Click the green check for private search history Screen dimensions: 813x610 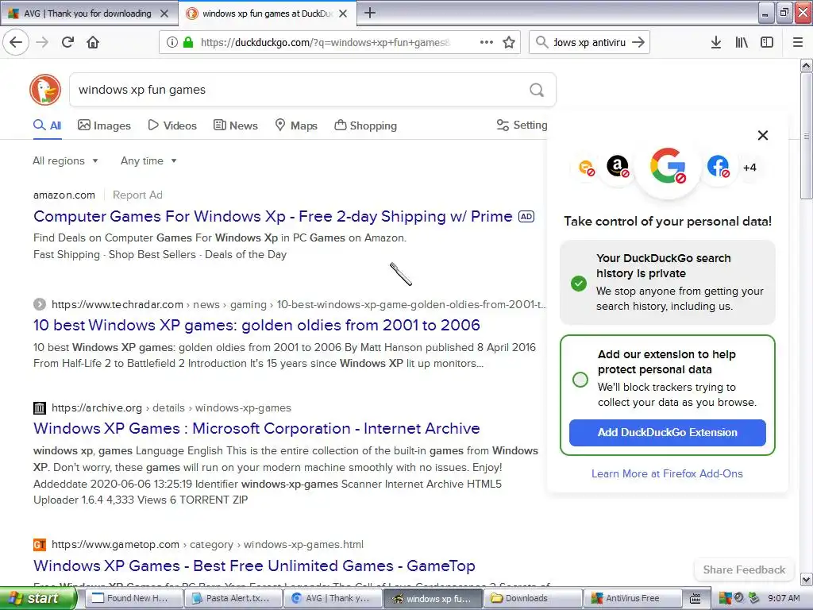[579, 284]
